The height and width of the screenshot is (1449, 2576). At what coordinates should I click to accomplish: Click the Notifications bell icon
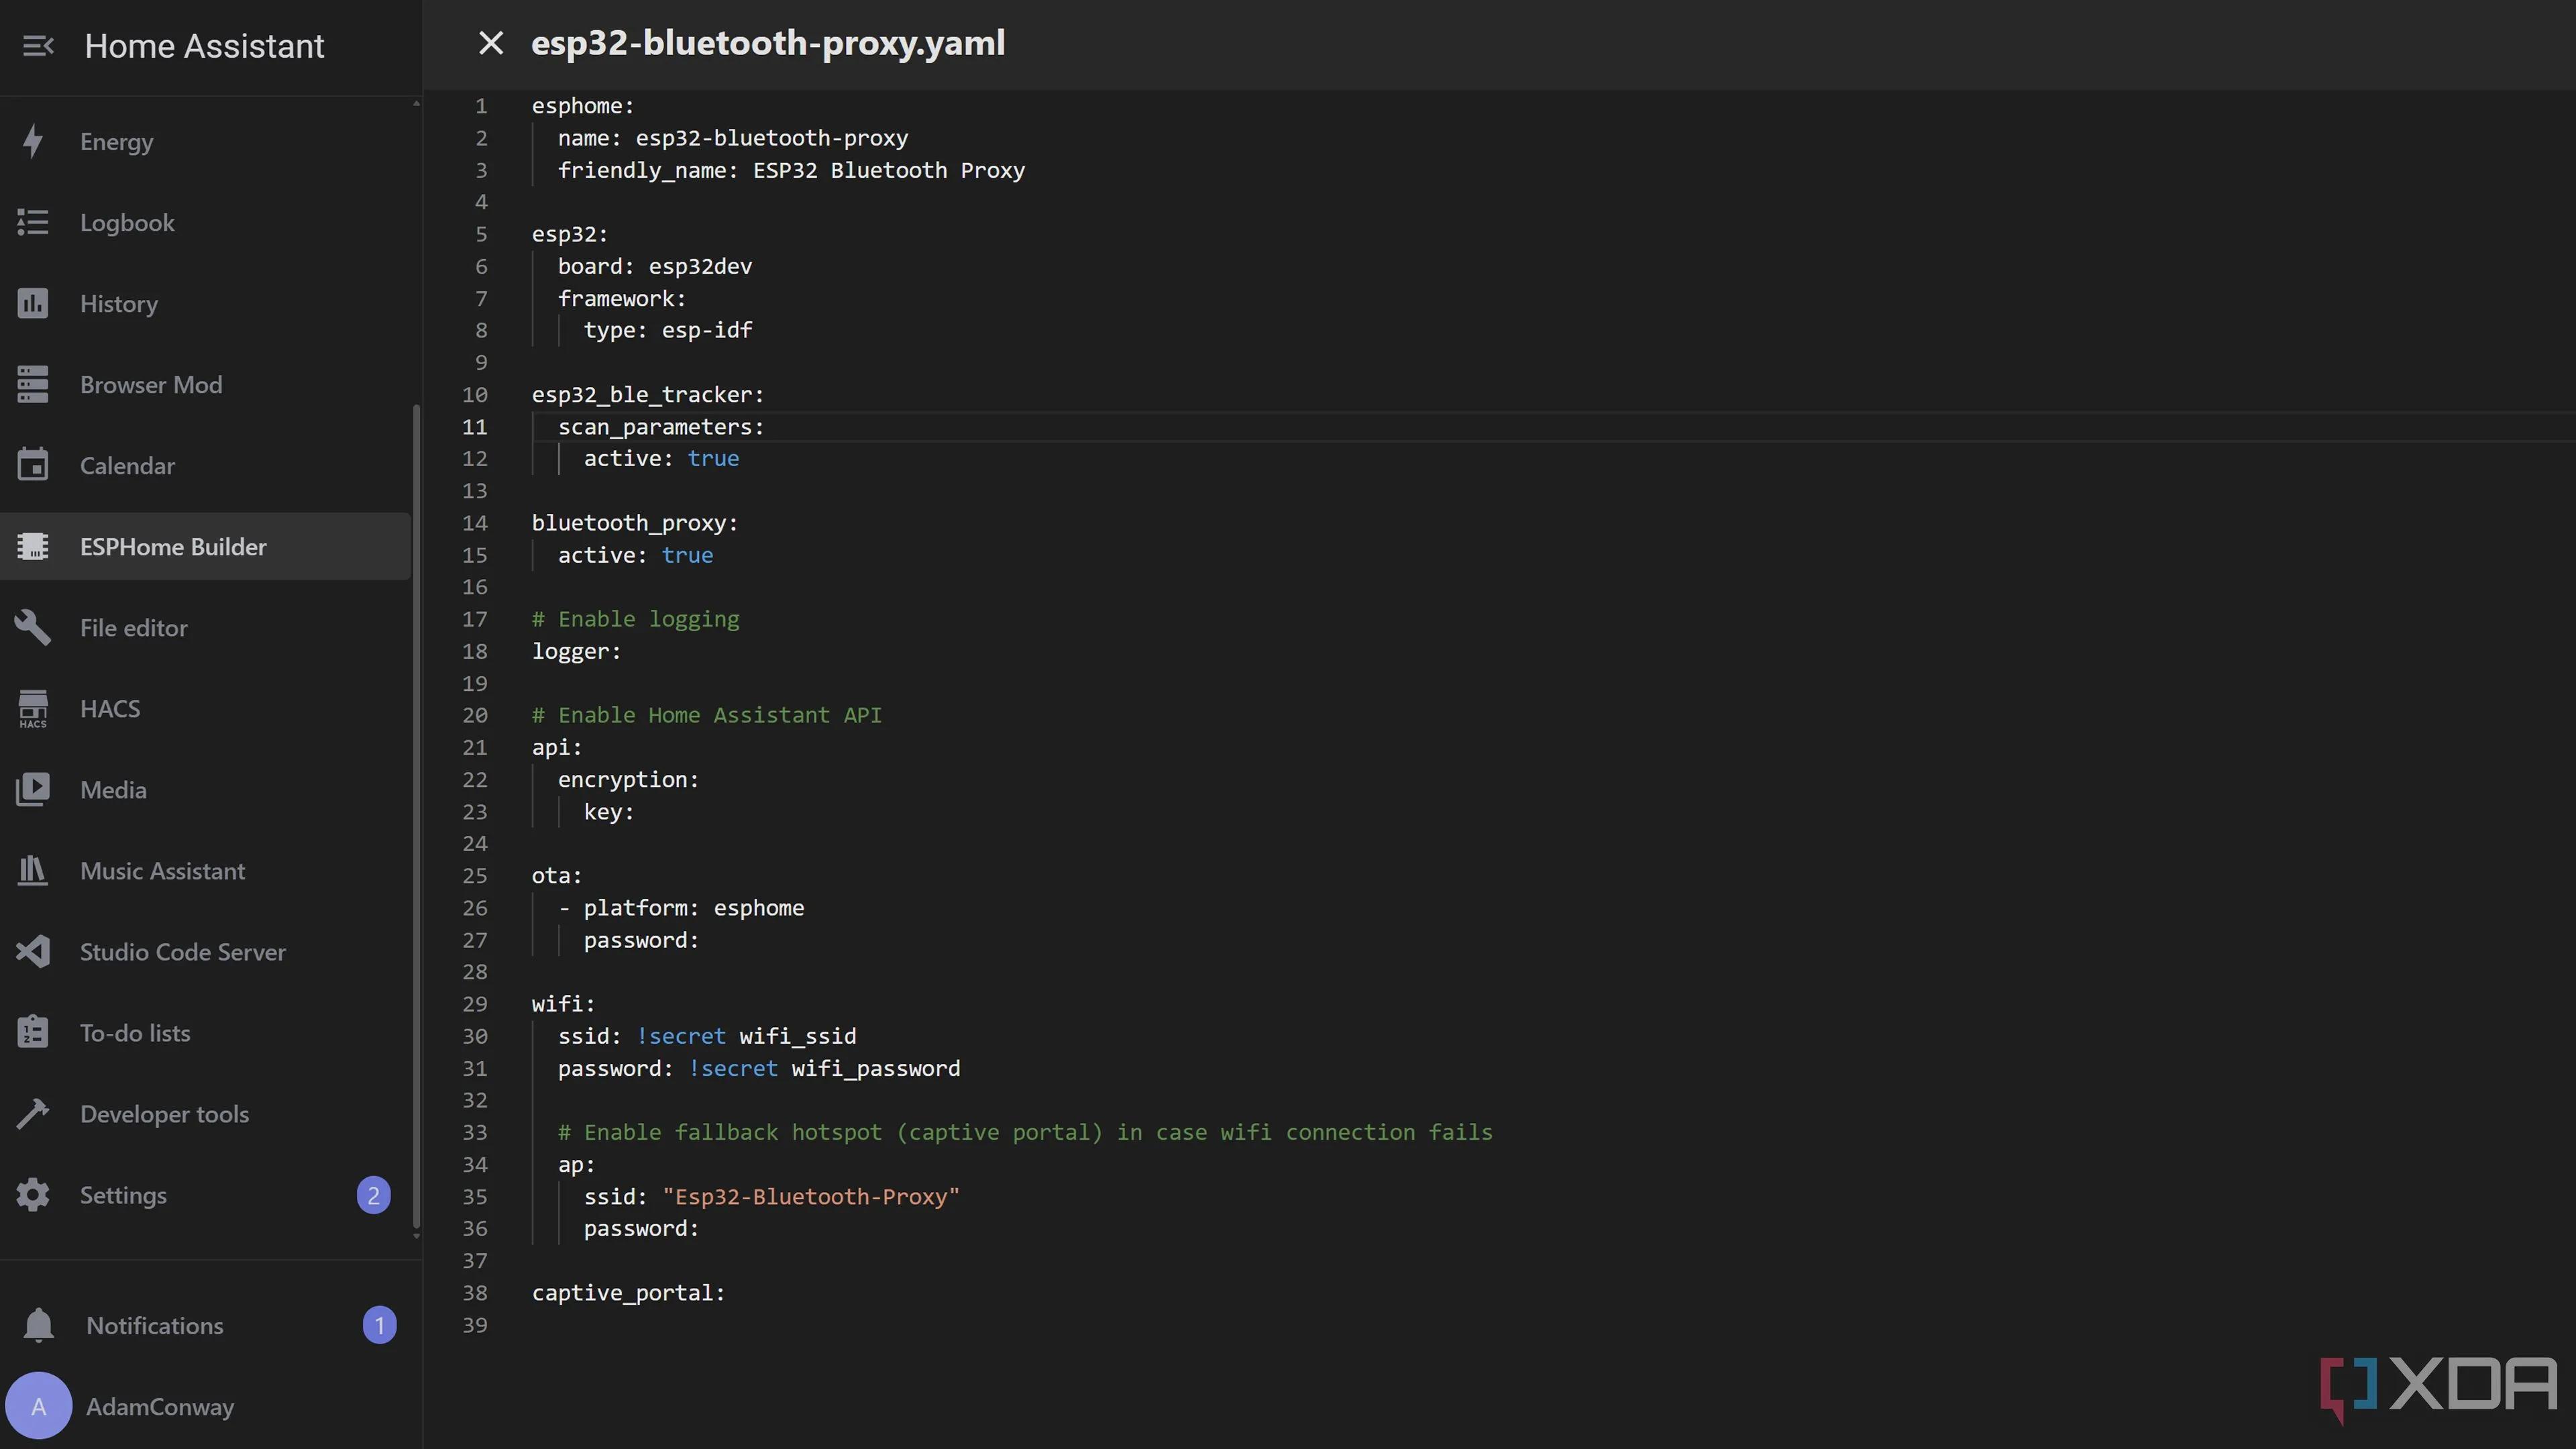pos(38,1325)
